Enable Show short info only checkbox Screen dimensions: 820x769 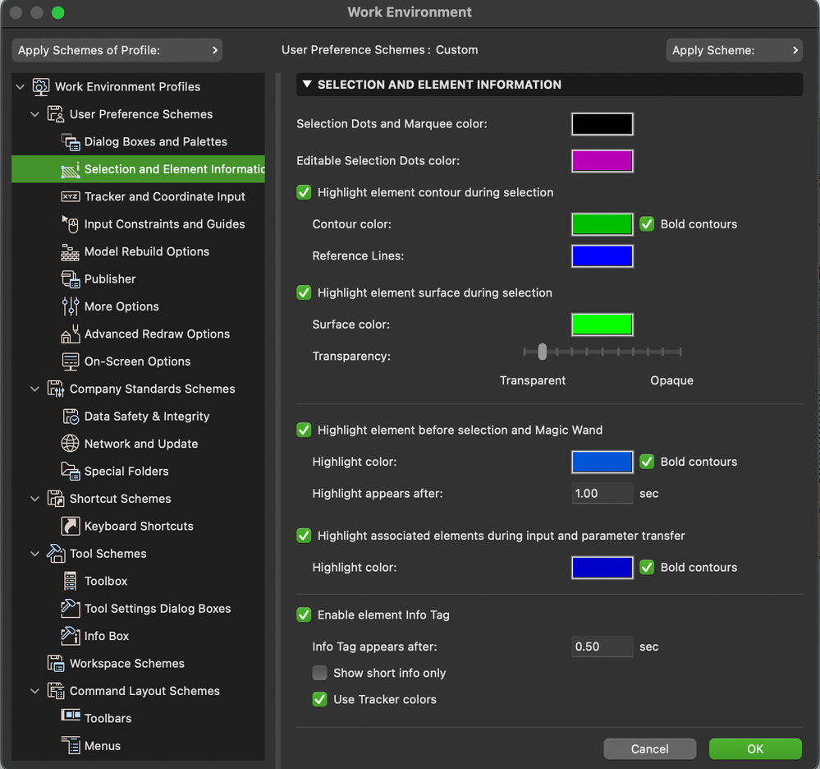320,673
